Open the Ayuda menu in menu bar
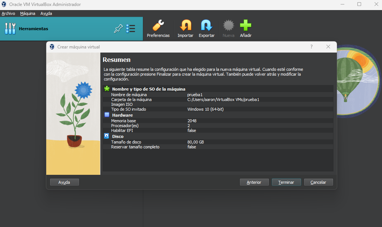This screenshot has width=382, height=227. pyautogui.click(x=46, y=13)
